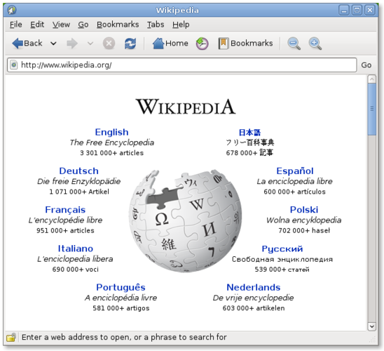Viewport: 384px width, 351px height.
Task: Open the View menu
Action: click(61, 25)
